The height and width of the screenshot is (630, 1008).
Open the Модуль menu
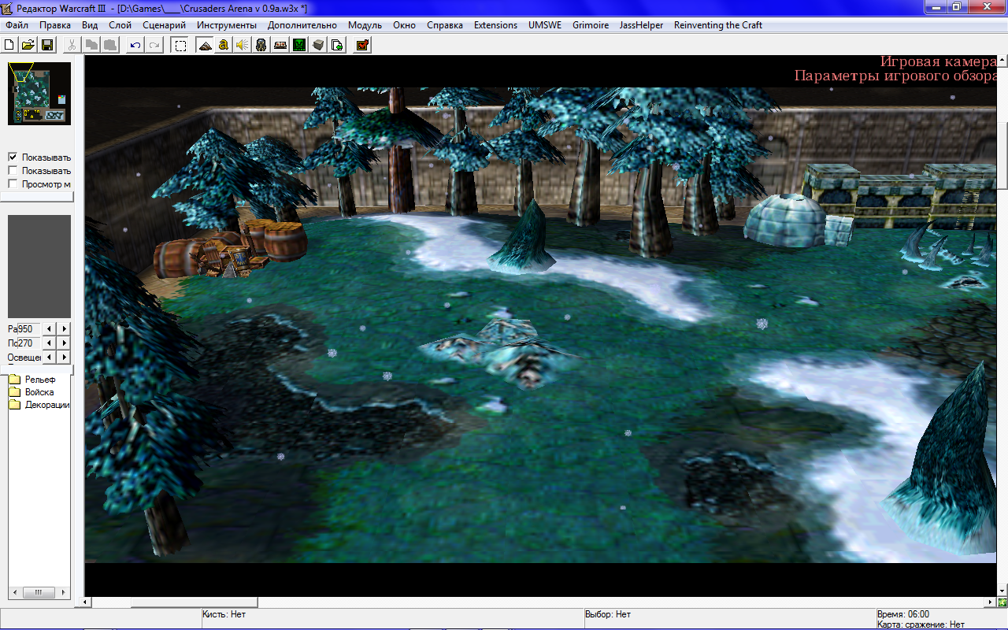[365, 25]
